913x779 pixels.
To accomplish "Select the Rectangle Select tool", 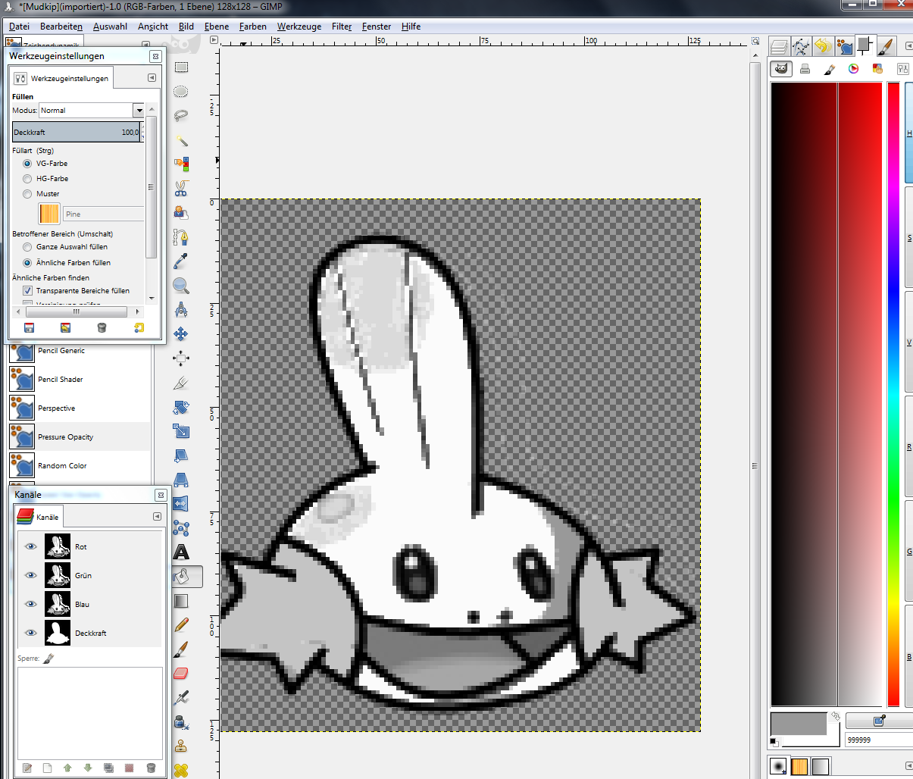I will click(181, 67).
